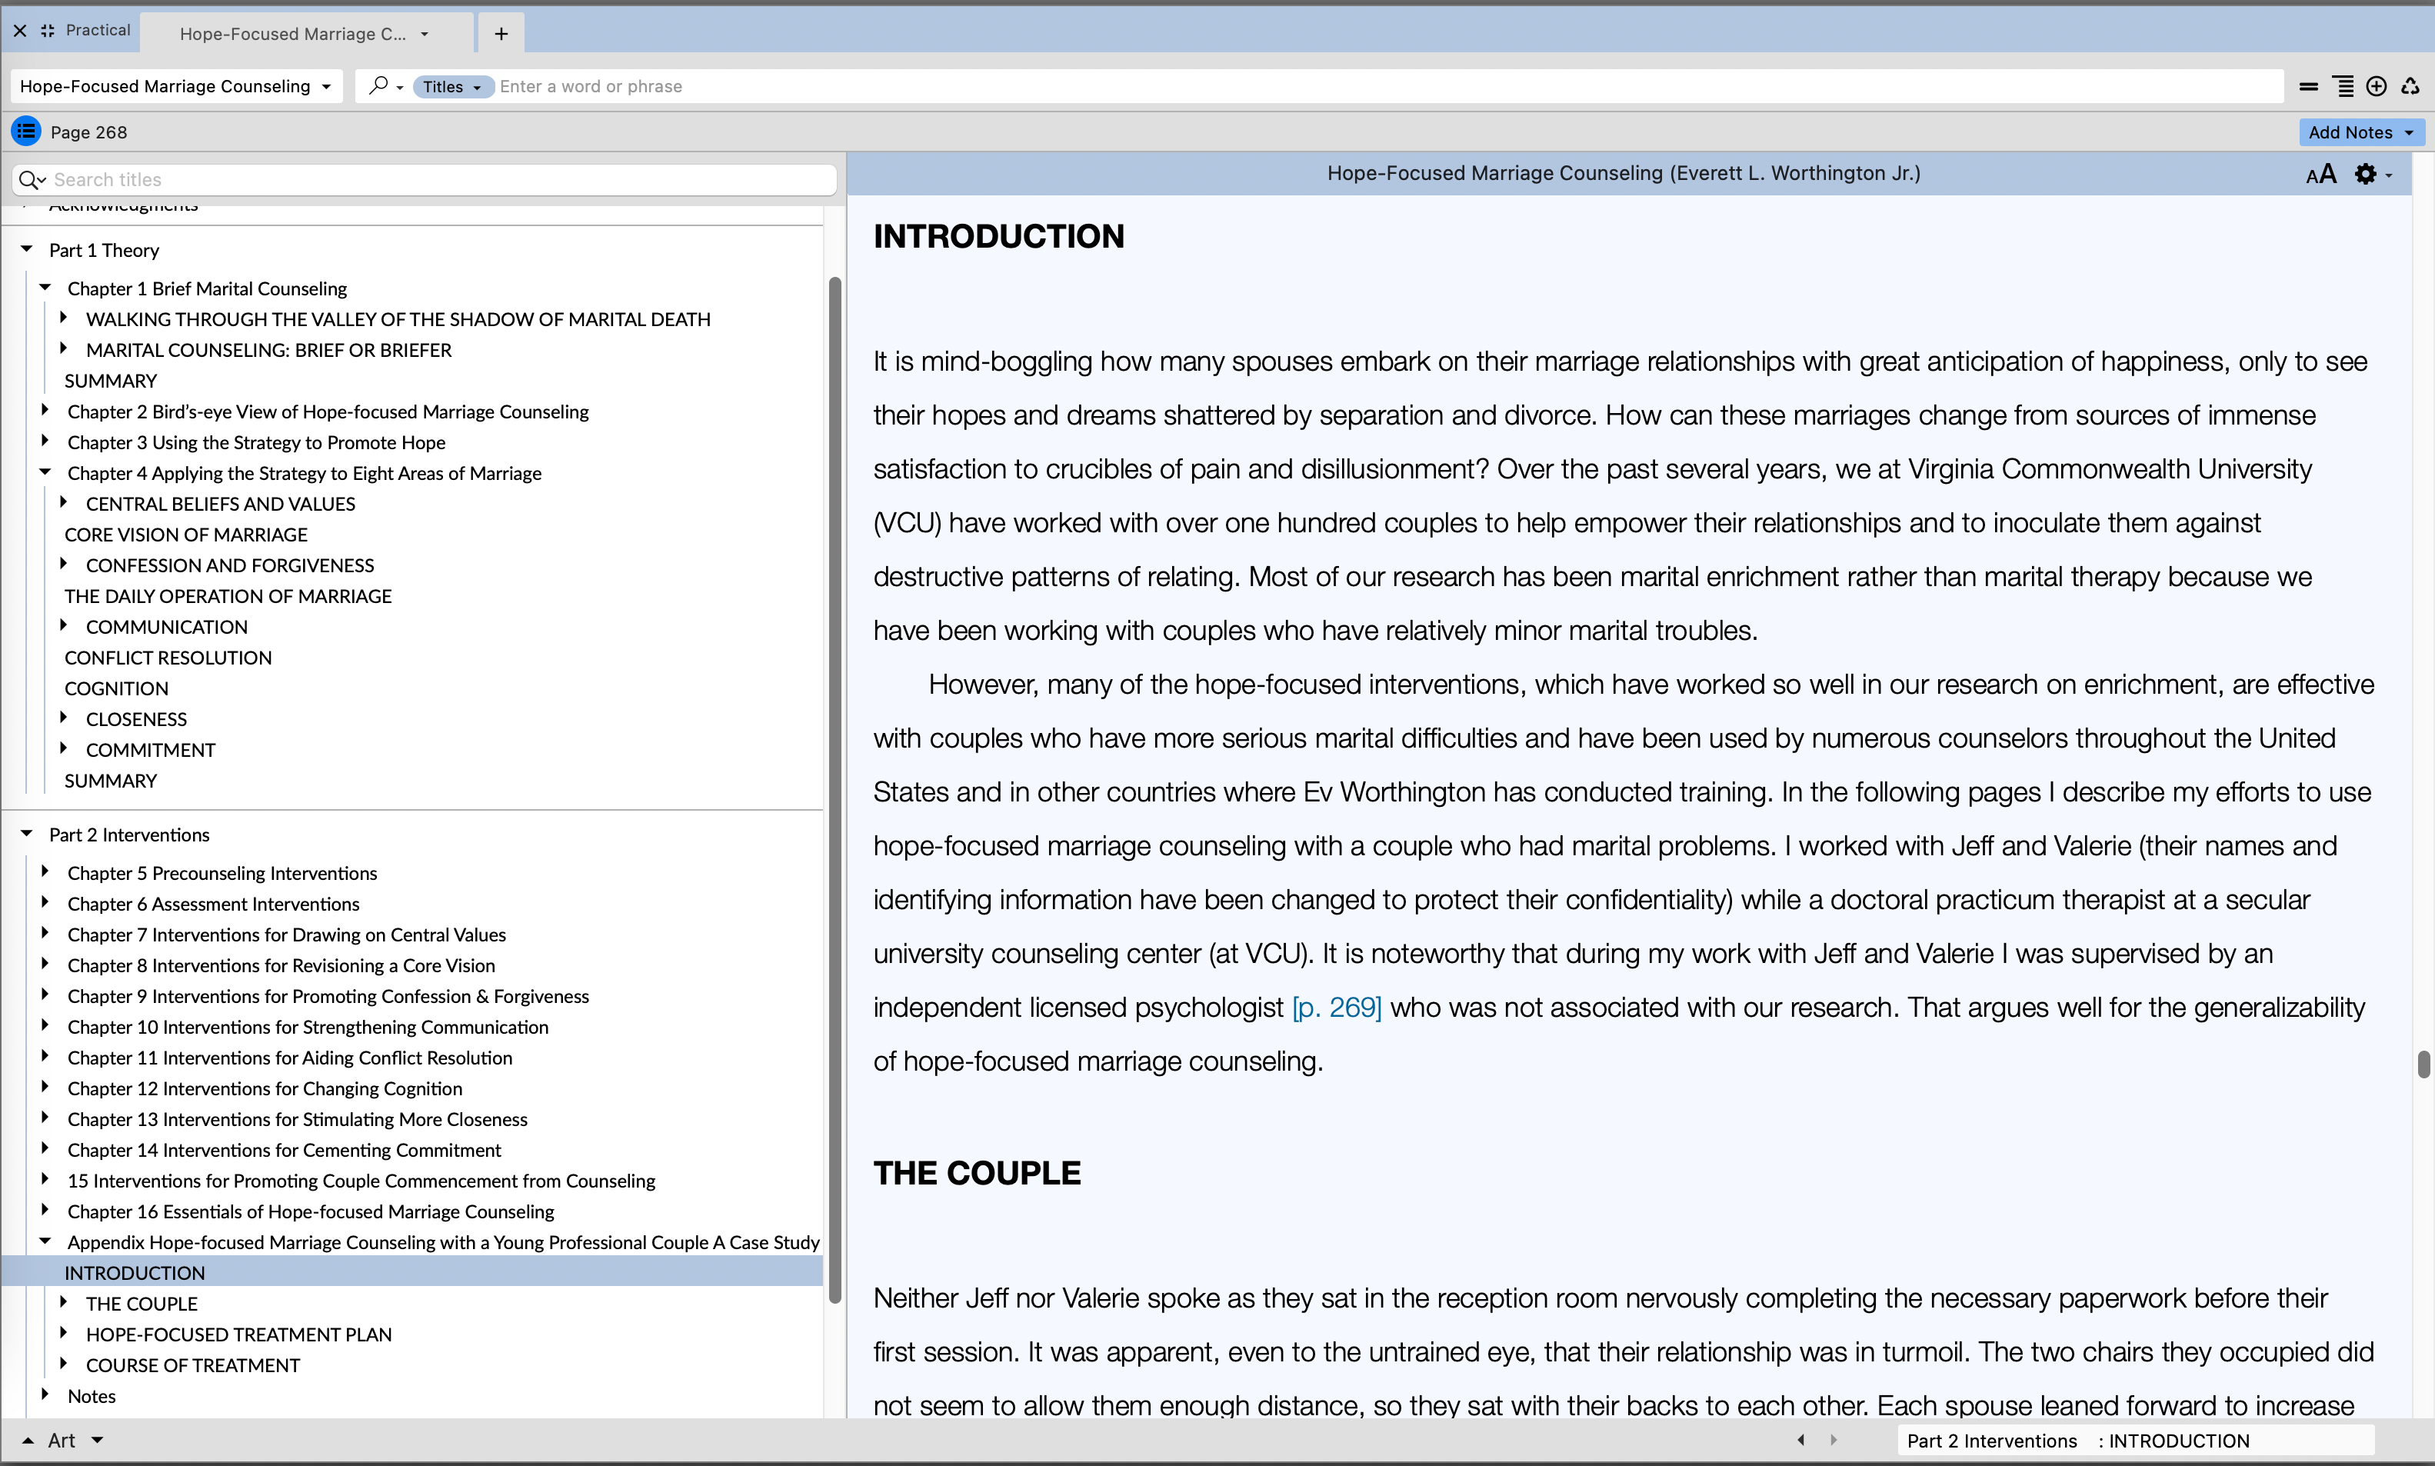Click the up-arrow triangle beside Art
This screenshot has height=1466, width=2435.
28,1441
